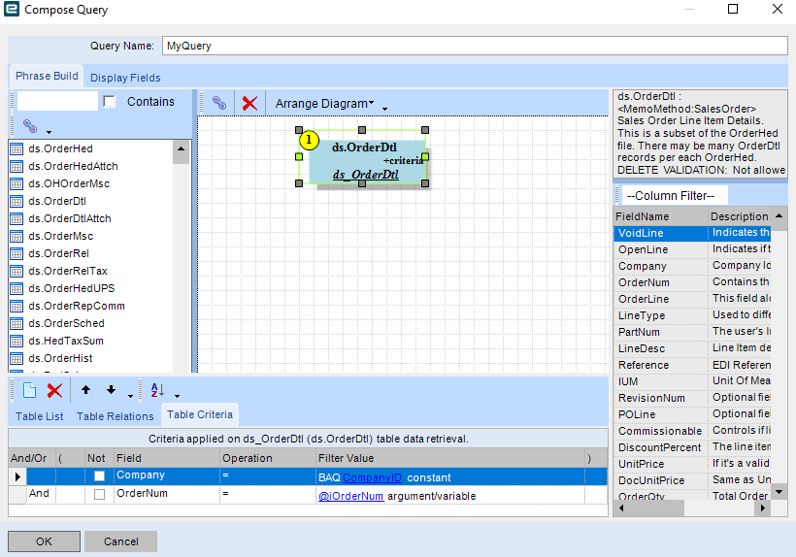Click the Query Name input field

(x=474, y=46)
